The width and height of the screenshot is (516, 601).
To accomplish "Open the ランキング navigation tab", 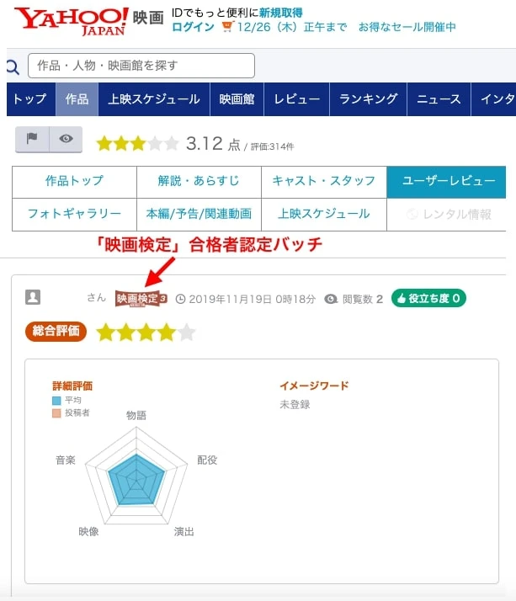I will point(368,99).
